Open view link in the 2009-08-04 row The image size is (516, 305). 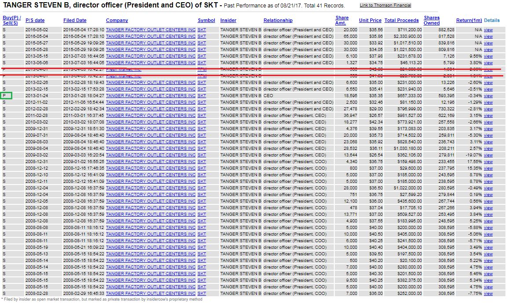click(x=488, y=148)
